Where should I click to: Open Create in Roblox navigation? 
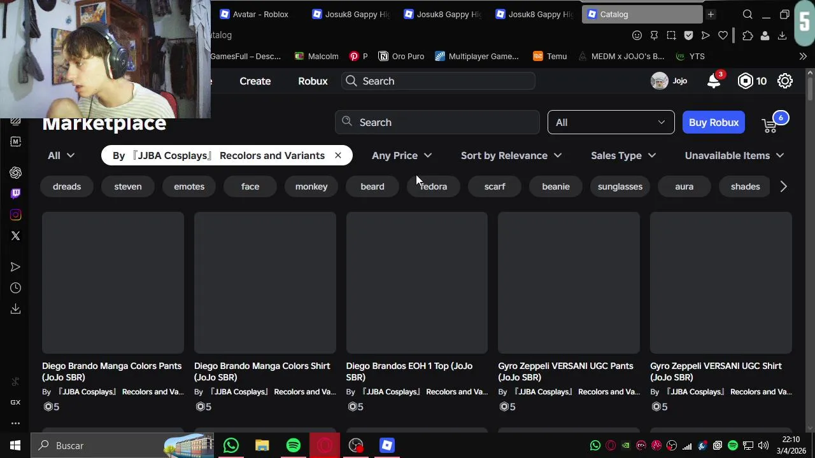point(255,81)
